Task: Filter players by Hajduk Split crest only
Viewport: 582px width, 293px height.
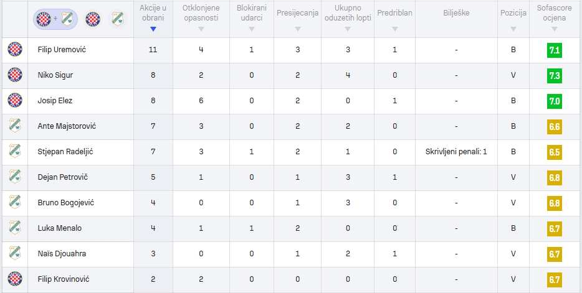Action: coord(93,19)
